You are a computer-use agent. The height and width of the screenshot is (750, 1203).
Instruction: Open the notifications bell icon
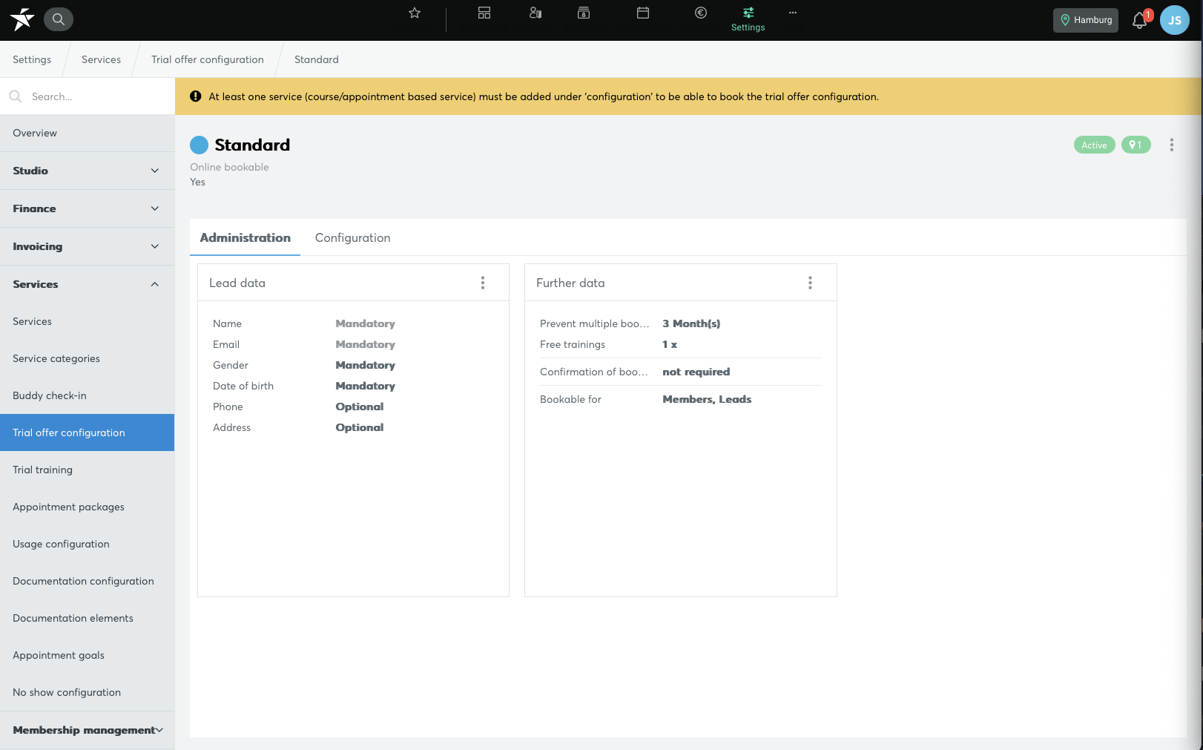pyautogui.click(x=1140, y=21)
